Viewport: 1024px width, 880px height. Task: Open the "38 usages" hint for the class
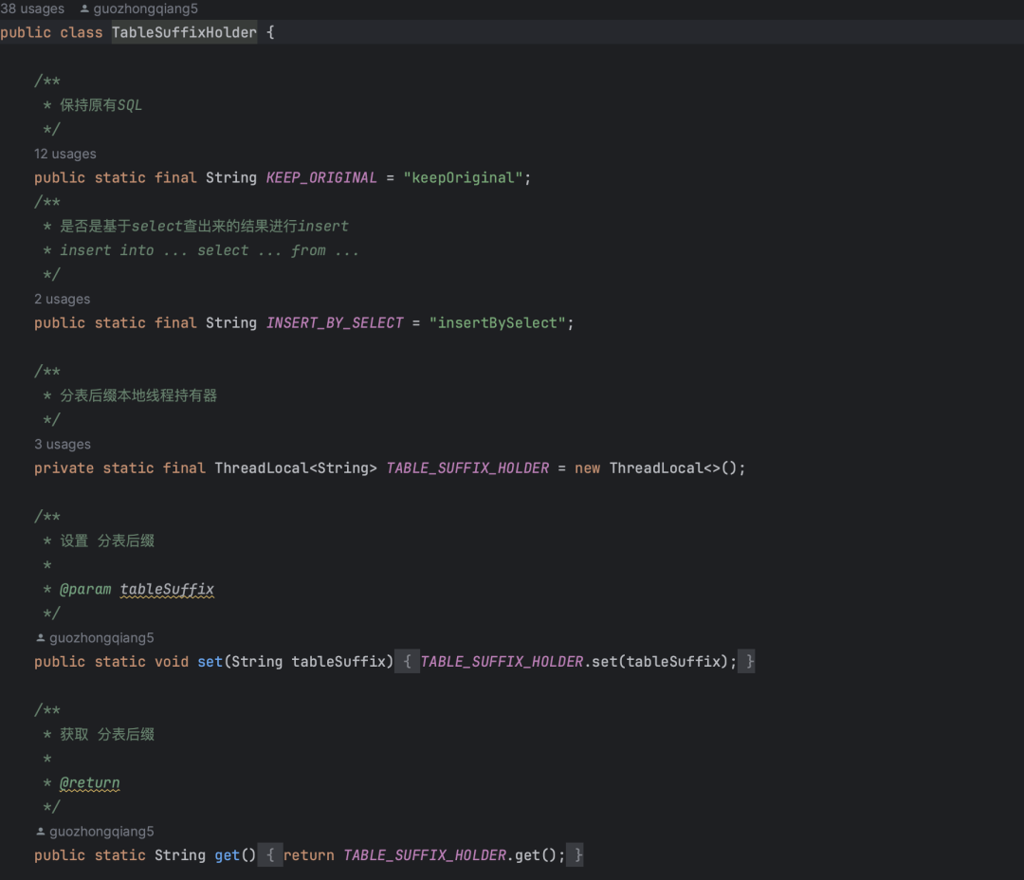pos(32,9)
